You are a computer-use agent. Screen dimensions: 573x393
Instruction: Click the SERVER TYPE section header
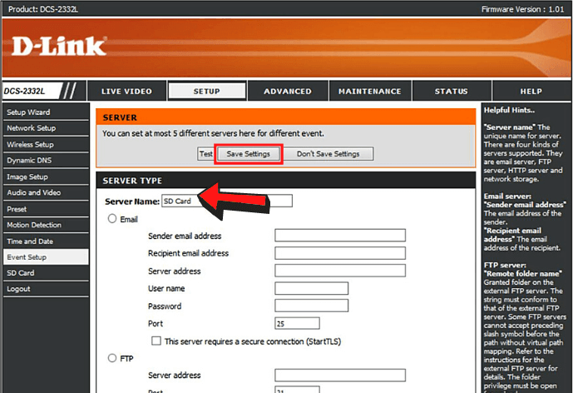286,181
